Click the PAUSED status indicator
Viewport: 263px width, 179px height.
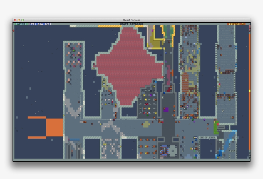coord(21,24)
